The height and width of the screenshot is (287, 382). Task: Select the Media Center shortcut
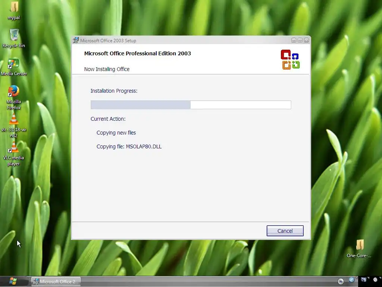click(14, 67)
